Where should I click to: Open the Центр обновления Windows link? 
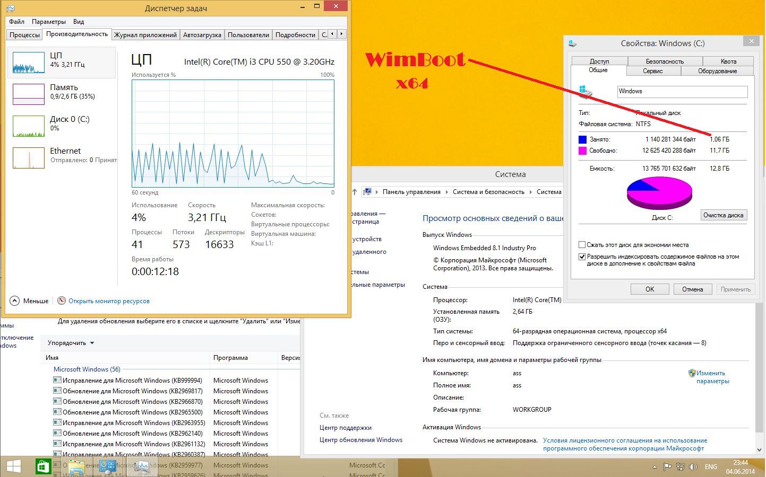361,440
